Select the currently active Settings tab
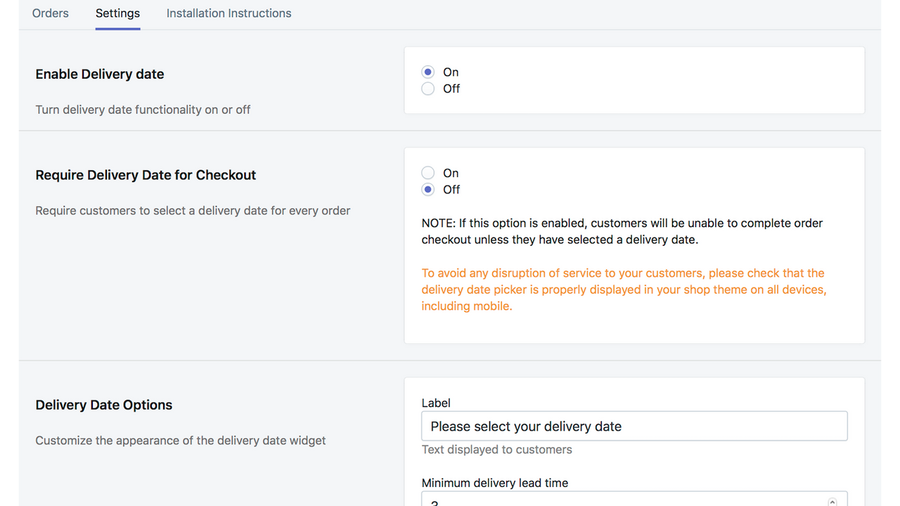 coord(117,13)
